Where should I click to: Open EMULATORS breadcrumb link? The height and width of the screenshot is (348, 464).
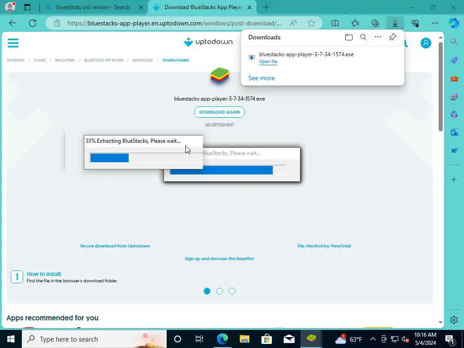pos(65,60)
